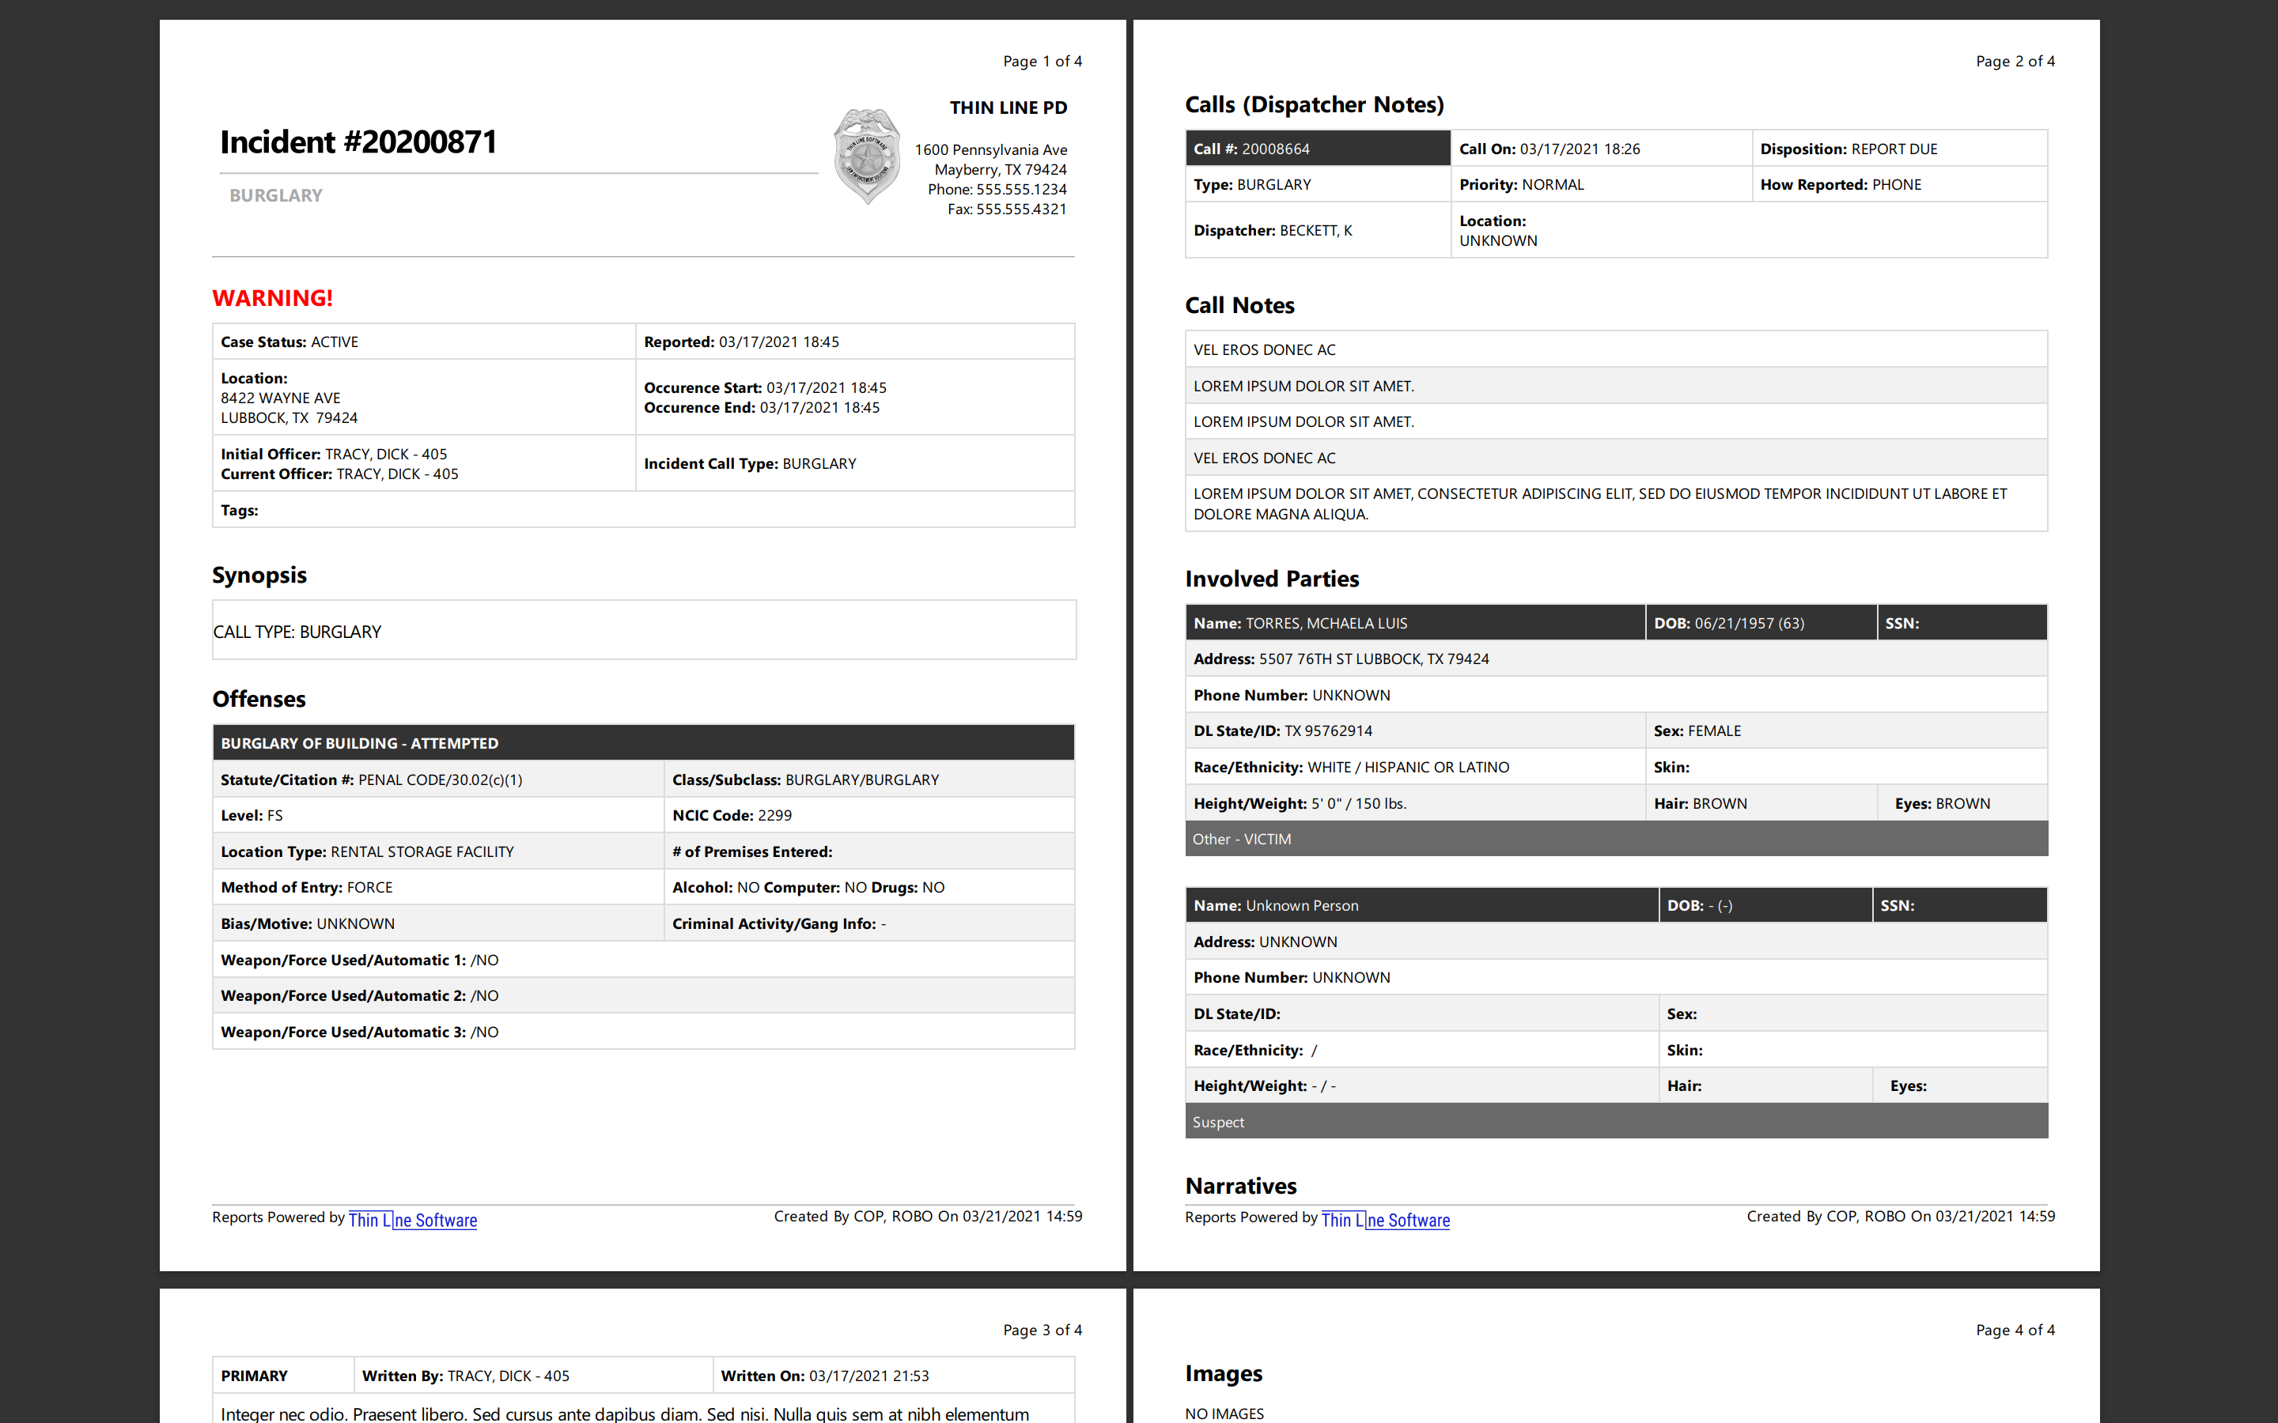Click the CALL TYPE: BURGLARY synopsis box
Image resolution: width=2278 pixels, height=1423 pixels.
pyautogui.click(x=643, y=631)
